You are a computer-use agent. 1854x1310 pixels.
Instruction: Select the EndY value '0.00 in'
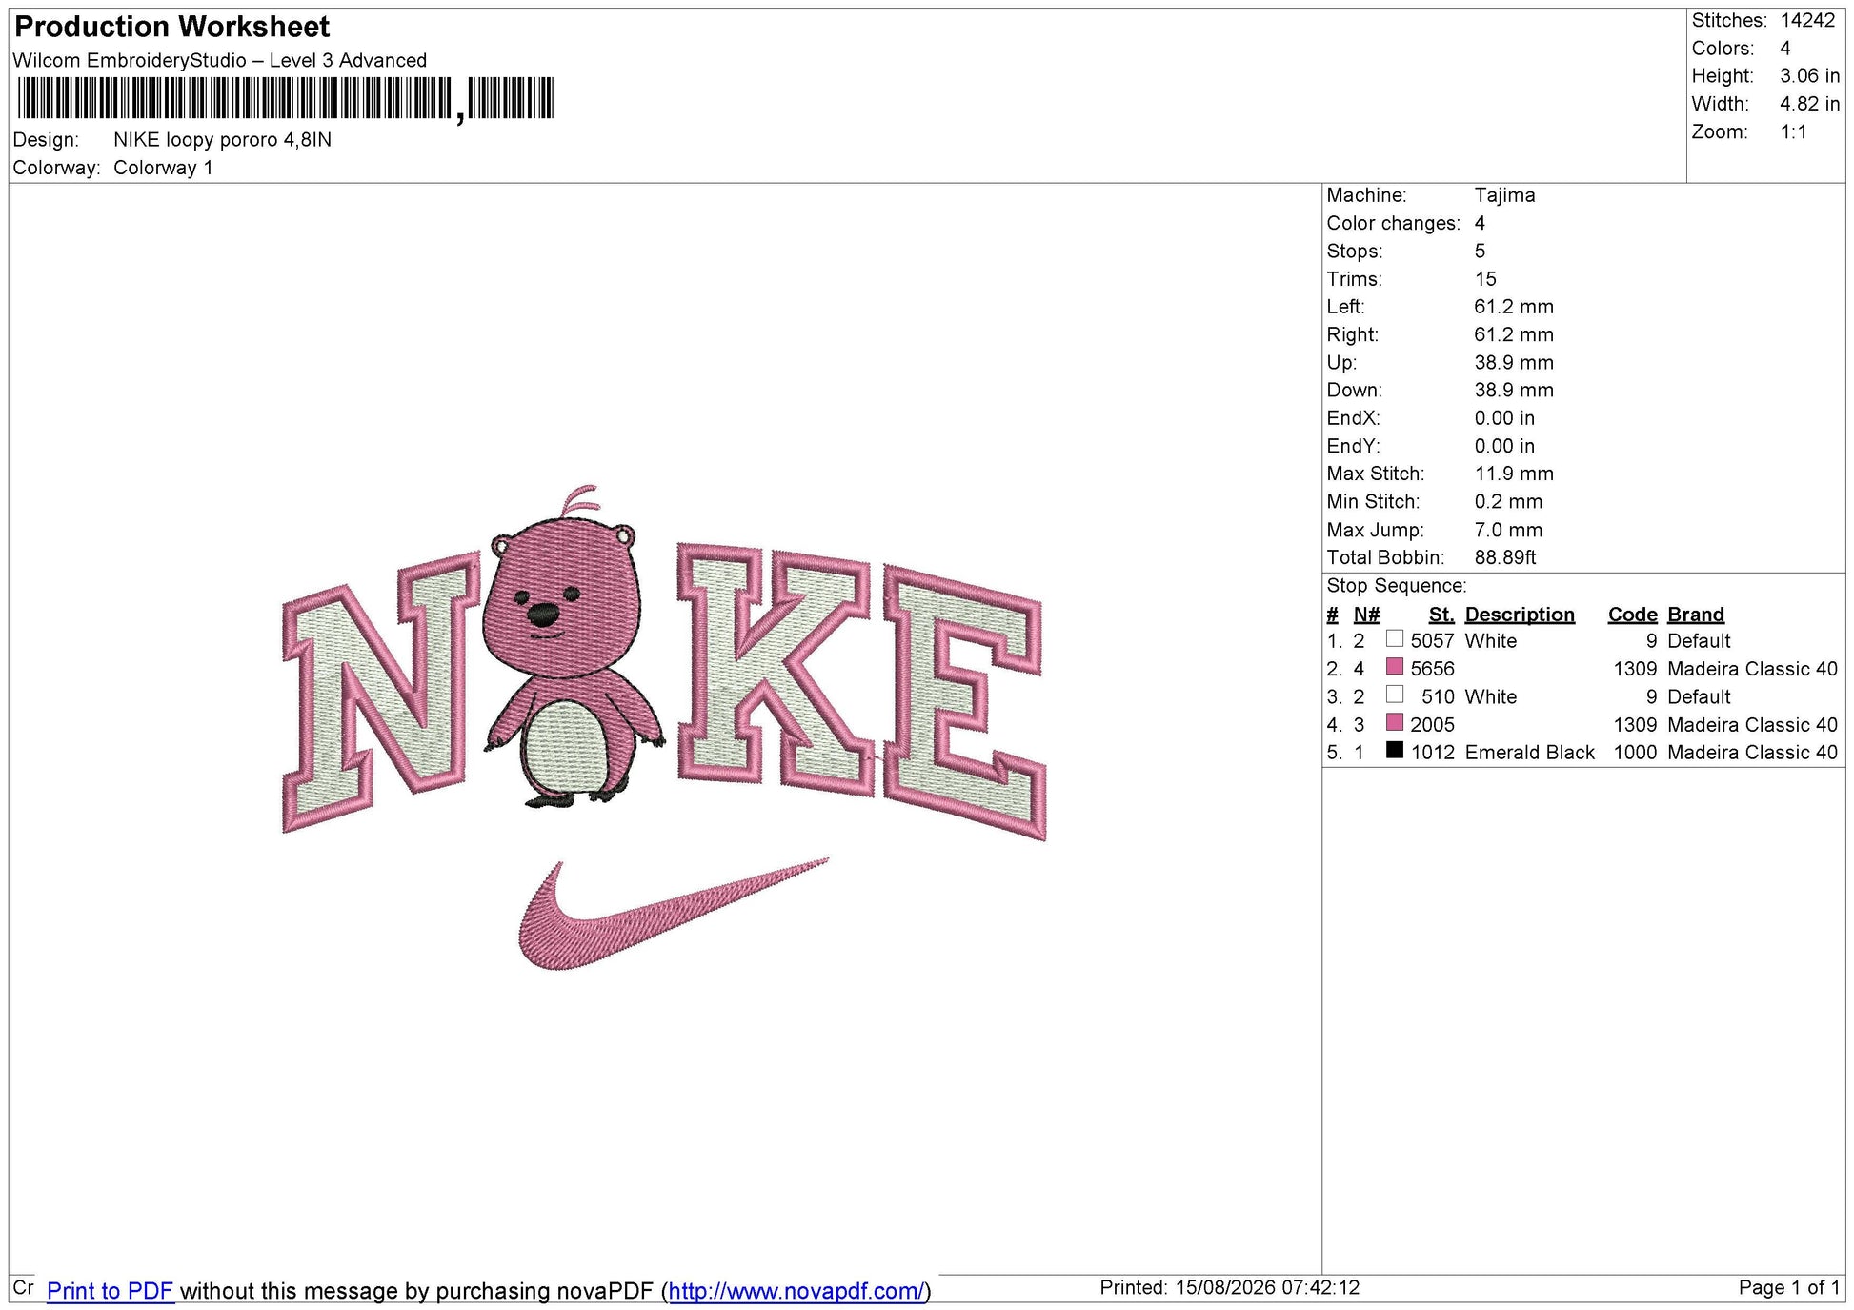pyautogui.click(x=1504, y=446)
